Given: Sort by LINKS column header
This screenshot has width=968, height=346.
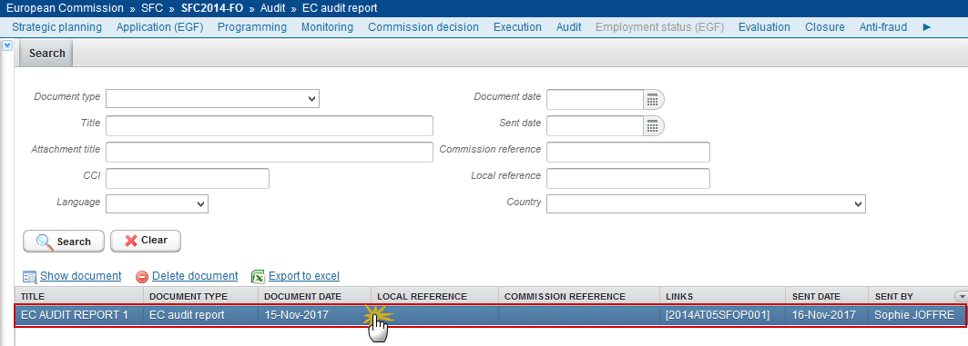Looking at the screenshot, I should [722, 296].
